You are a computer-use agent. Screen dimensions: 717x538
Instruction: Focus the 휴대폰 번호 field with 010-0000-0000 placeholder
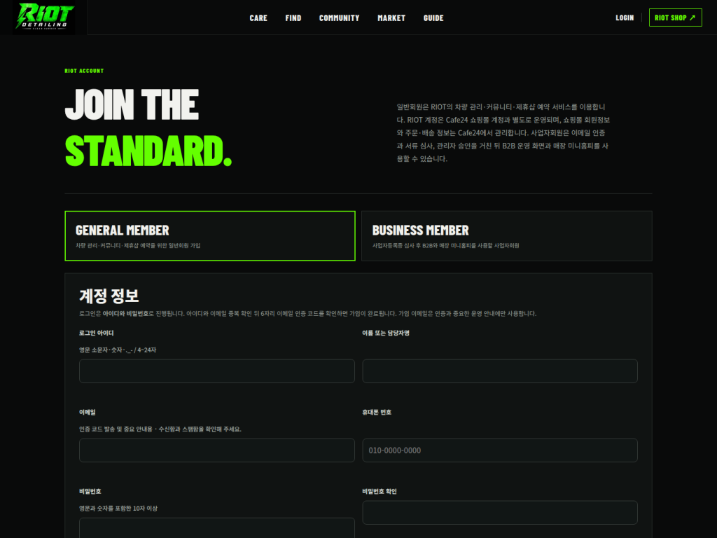point(500,450)
